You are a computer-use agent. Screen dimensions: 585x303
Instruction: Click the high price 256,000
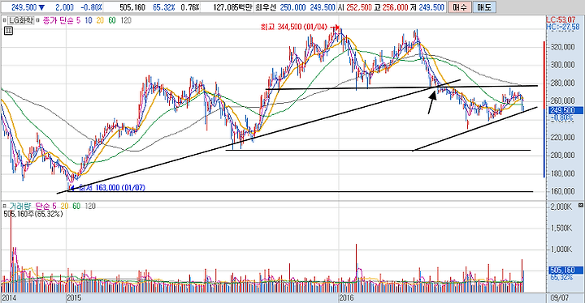396,7
